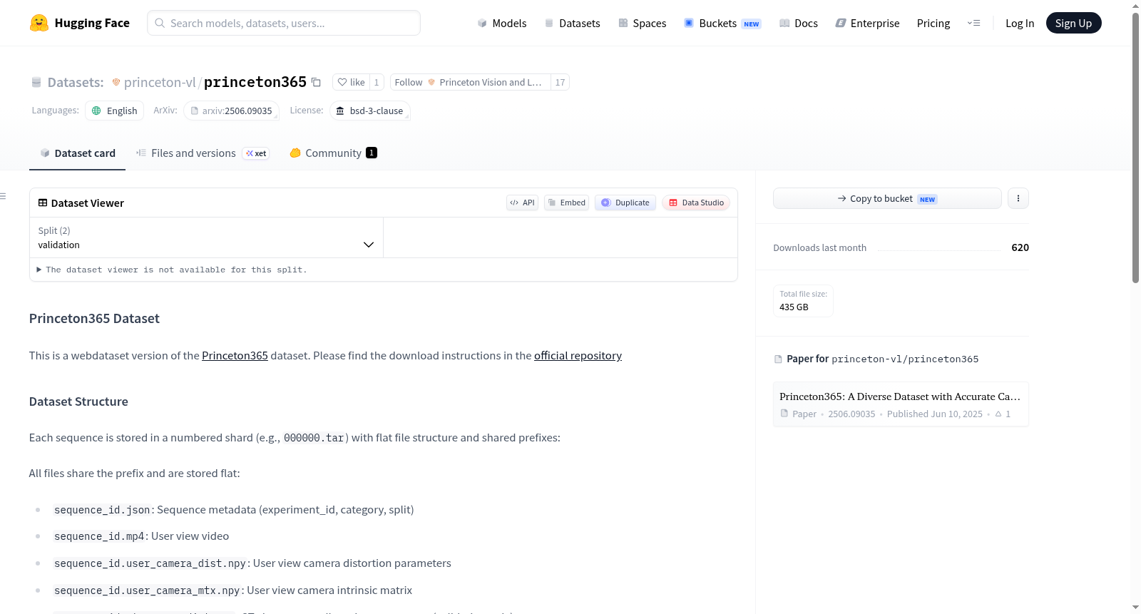The width and height of the screenshot is (1141, 614).
Task: Click the Embed button
Action: (x=566, y=203)
